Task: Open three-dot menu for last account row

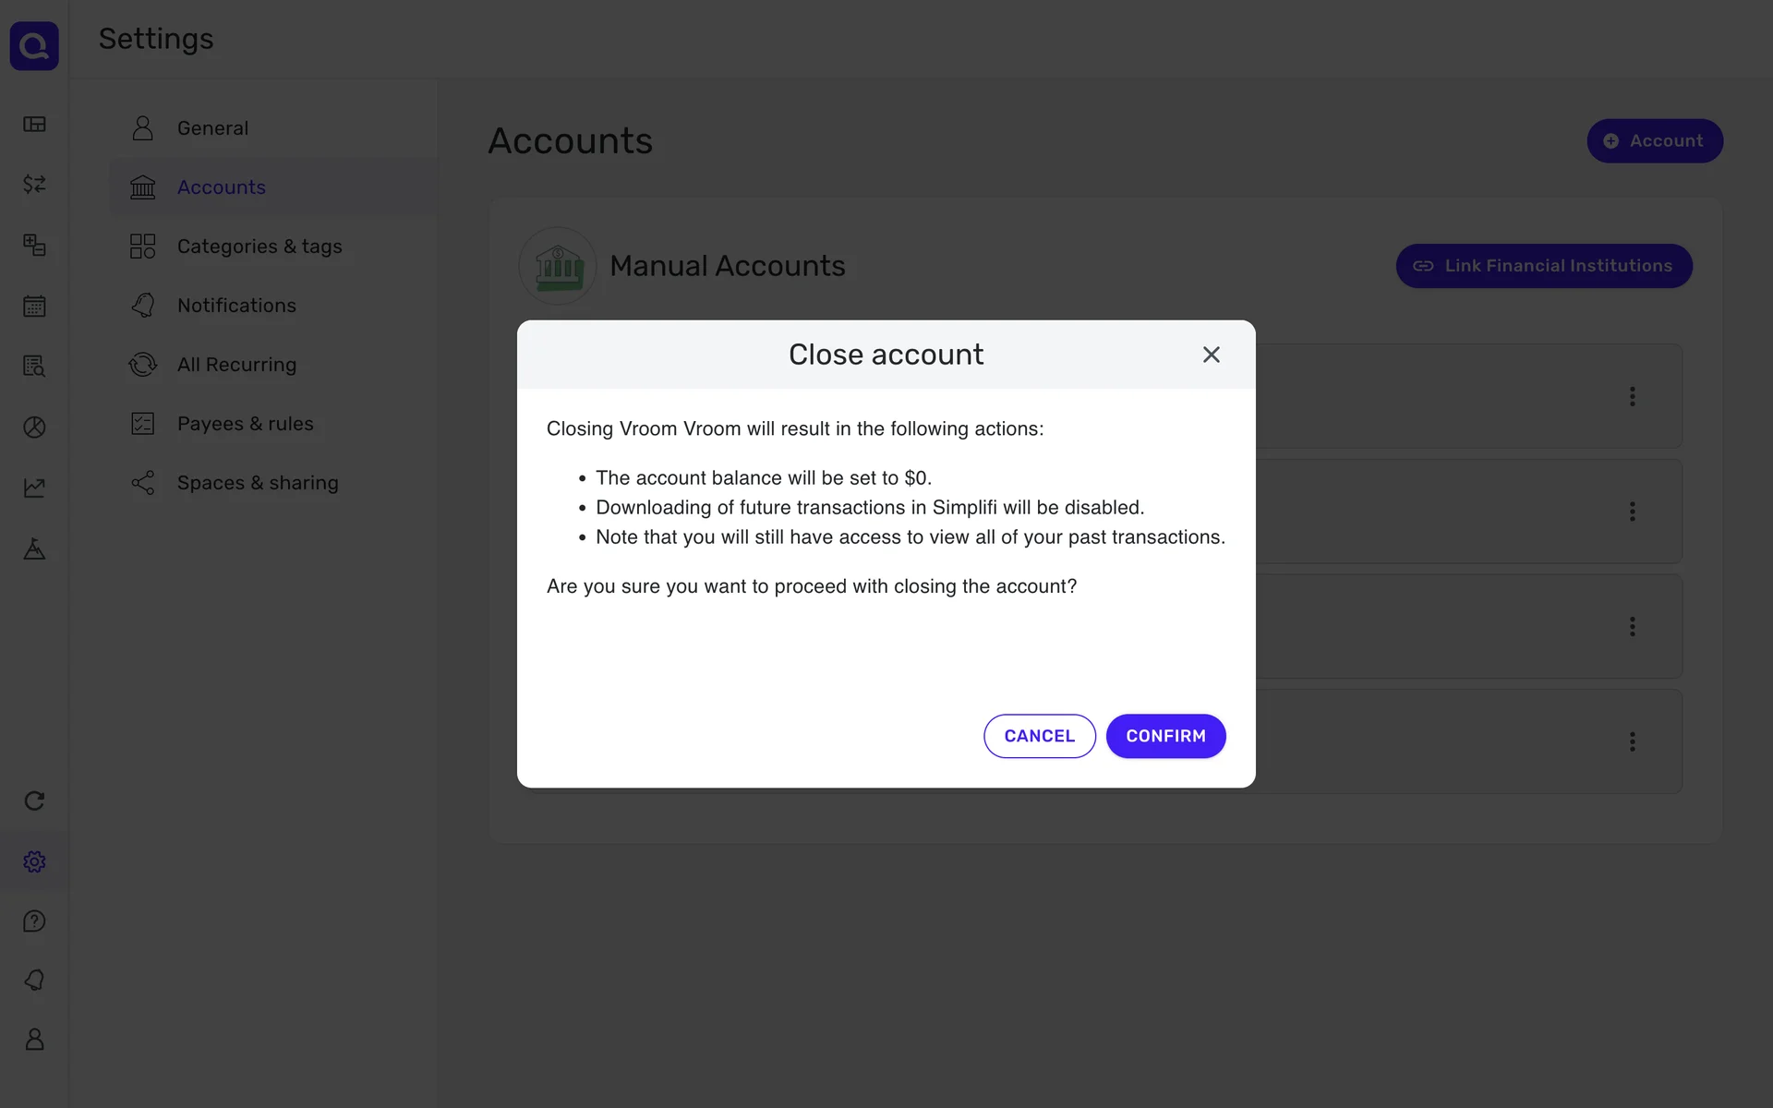Action: tap(1632, 741)
